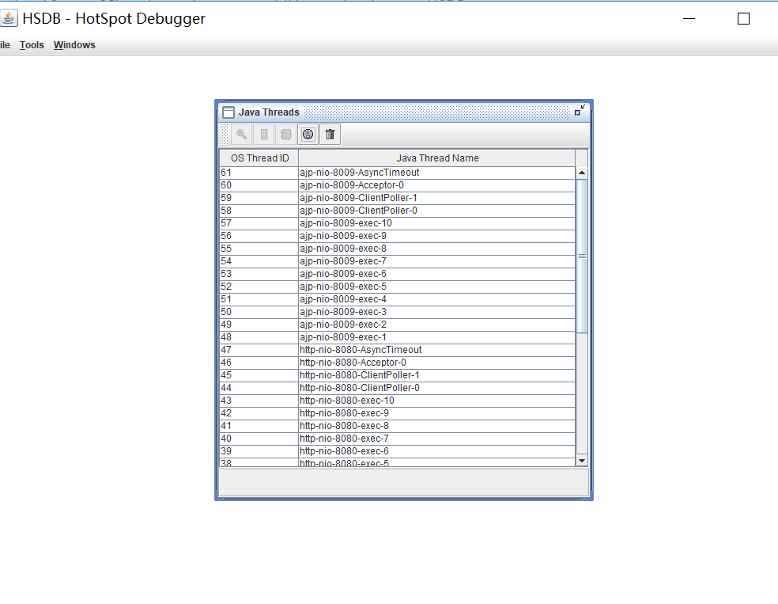
Task: Select thread ajp-nio-8009-AsyncTimeout
Action: (437, 173)
